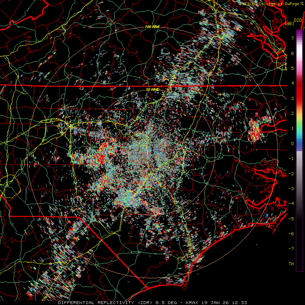This screenshot has width=305, height=305.
Task: Click the "0.5 DEG" elevation angle text
Action: (x=166, y=303)
